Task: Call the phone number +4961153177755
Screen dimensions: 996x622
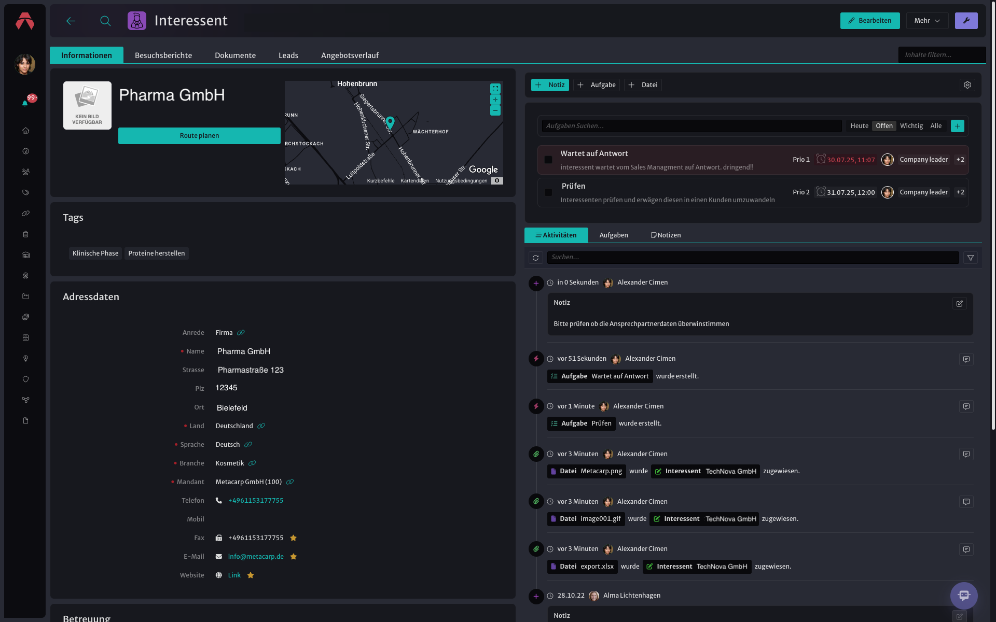Action: point(256,501)
